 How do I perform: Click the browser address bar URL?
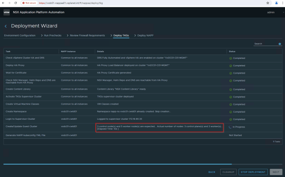click(71, 3)
